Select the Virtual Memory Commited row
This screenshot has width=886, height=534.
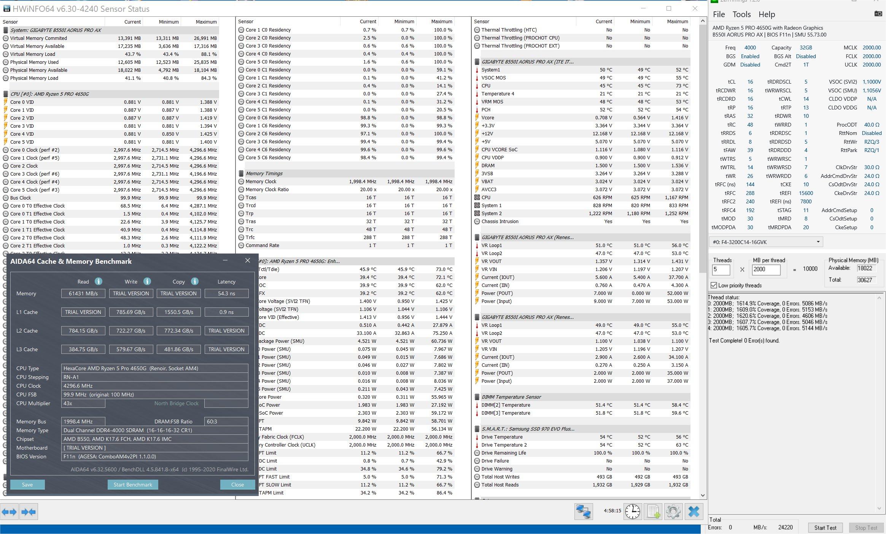click(110, 38)
